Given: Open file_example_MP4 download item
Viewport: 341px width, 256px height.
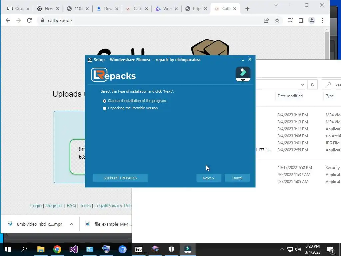Looking at the screenshot, I should pyautogui.click(x=109, y=224).
